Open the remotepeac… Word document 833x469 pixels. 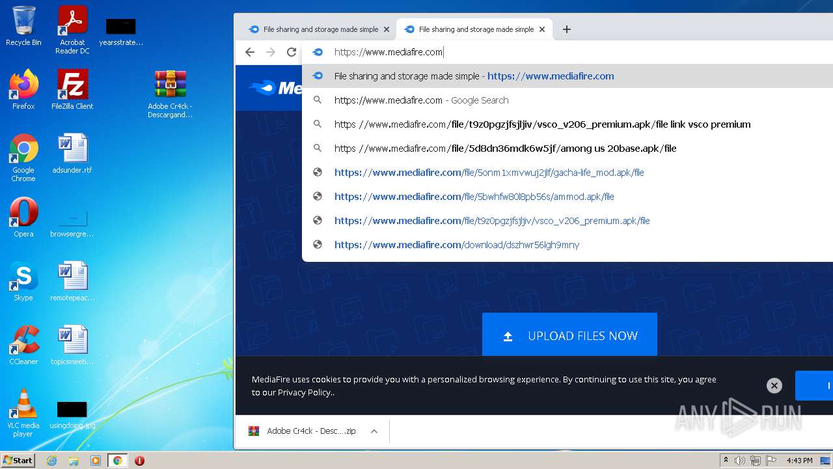point(72,281)
